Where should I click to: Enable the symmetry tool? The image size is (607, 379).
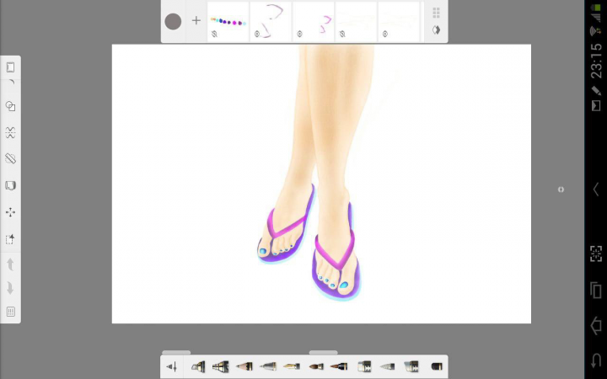click(x=10, y=133)
